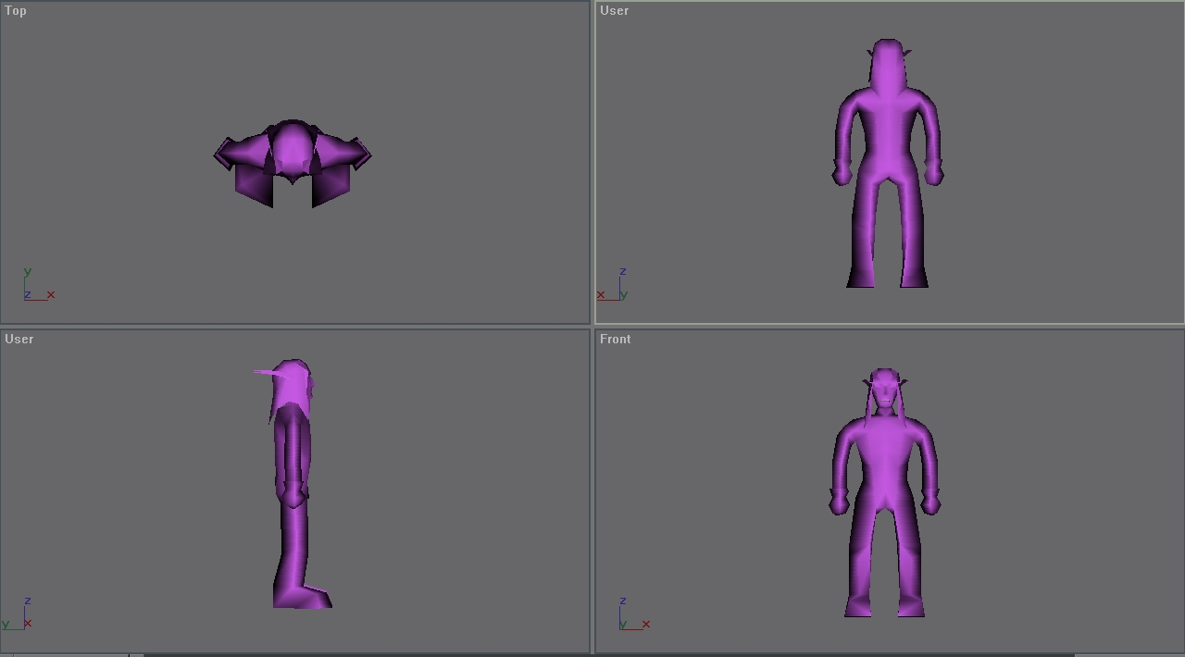Click the axis tripod in lower-left User viewport

click(x=19, y=614)
